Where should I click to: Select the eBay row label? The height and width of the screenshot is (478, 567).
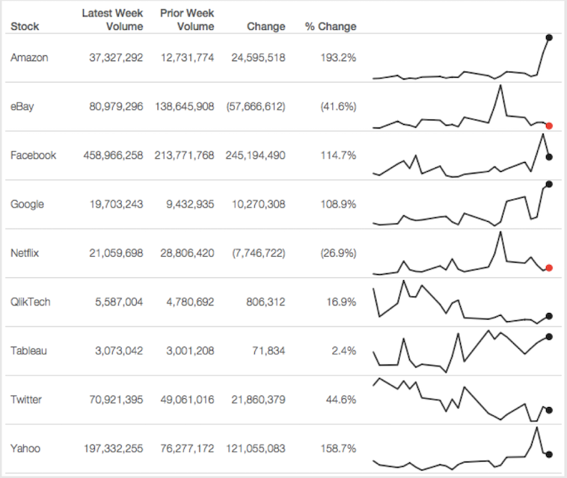(x=22, y=106)
